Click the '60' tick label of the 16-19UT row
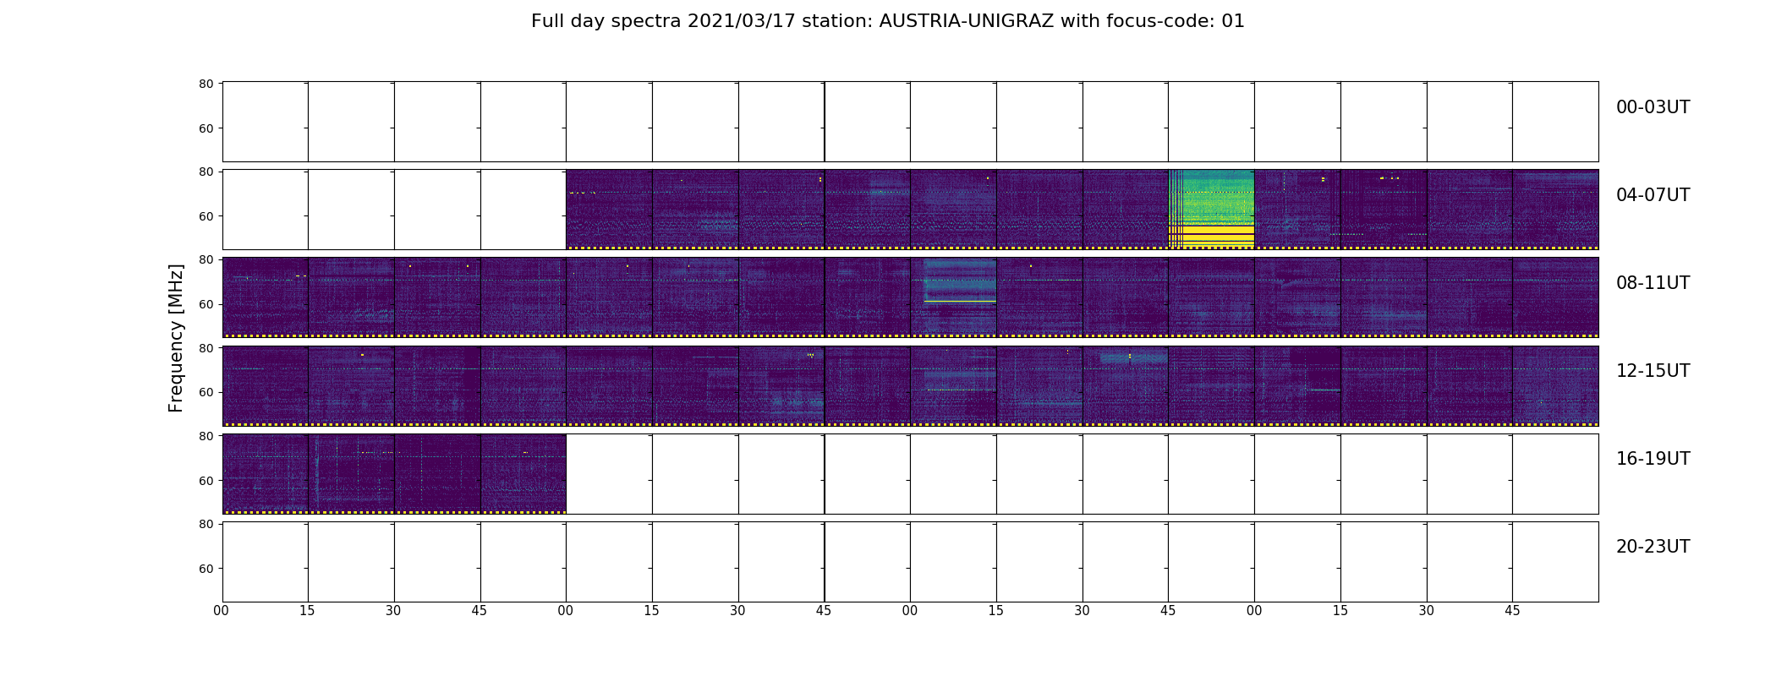The image size is (1776, 676). click(206, 481)
